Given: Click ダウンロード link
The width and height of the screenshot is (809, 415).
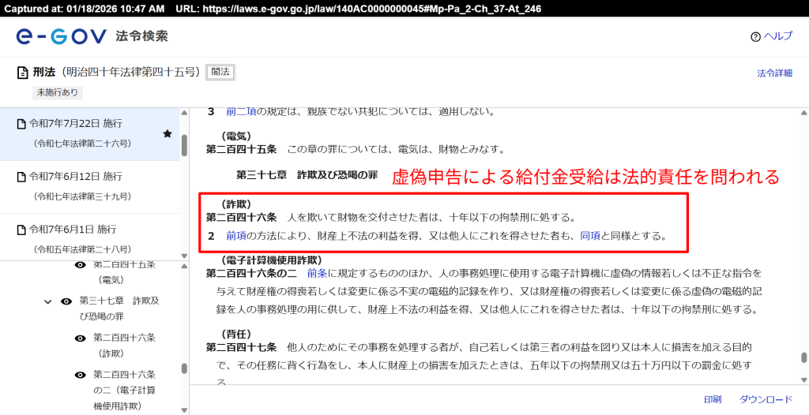Looking at the screenshot, I should (766, 399).
